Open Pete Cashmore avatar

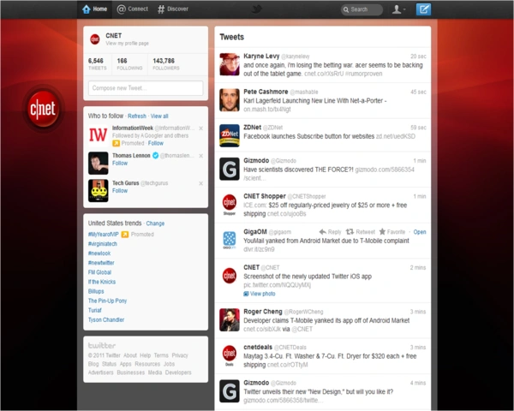(229, 99)
